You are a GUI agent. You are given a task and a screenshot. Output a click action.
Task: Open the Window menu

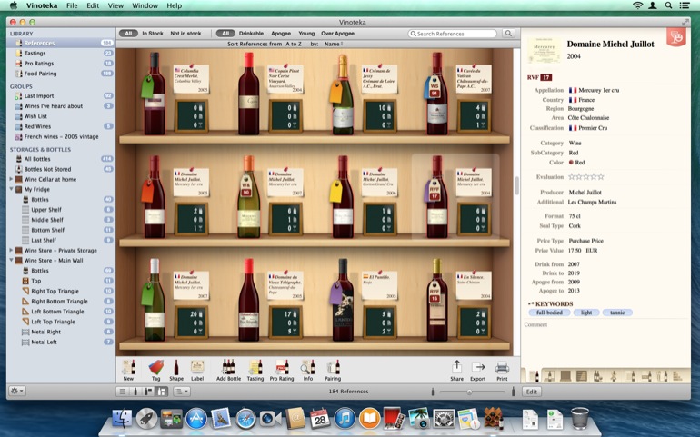145,5
